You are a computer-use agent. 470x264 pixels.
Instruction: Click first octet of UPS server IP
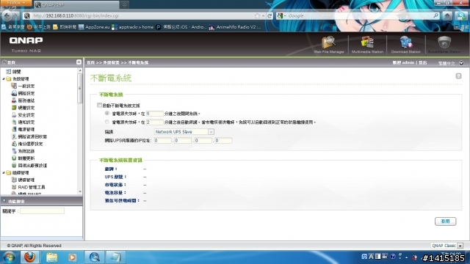162,140
